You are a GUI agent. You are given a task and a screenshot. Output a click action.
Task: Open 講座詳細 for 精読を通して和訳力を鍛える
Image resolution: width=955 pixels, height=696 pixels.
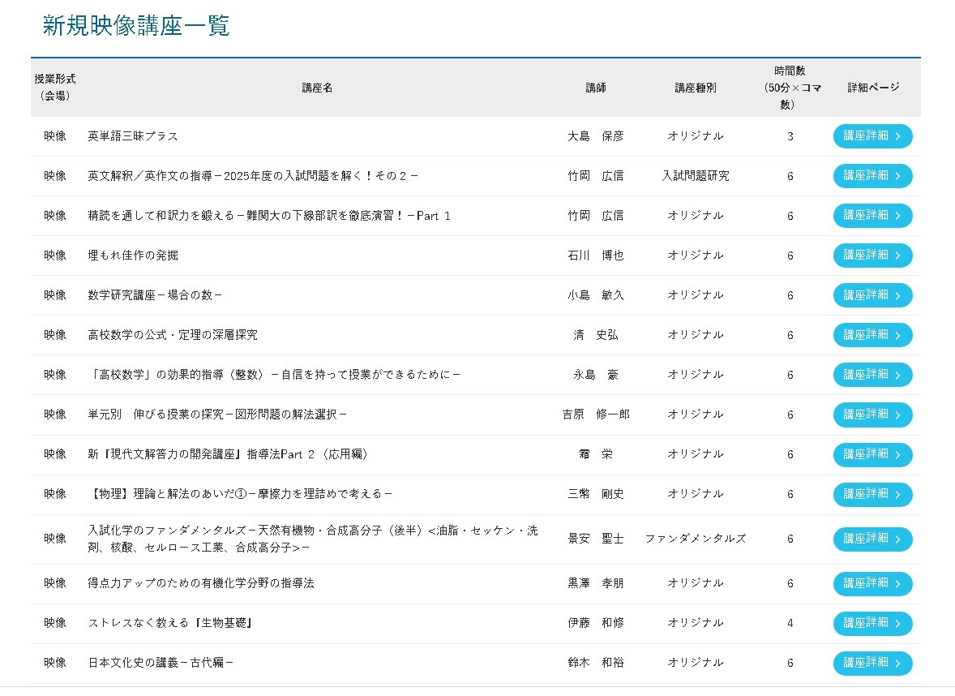tap(872, 216)
